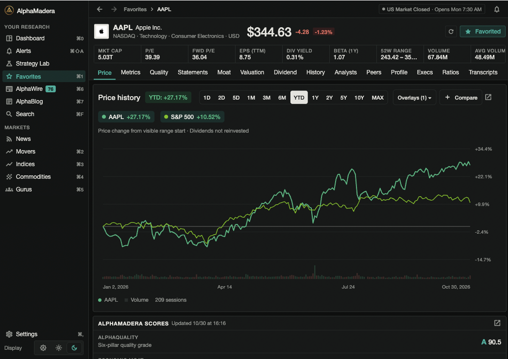The width and height of the screenshot is (508, 359).
Task: Pop out the AlphaMadera Scores panel
Action: pyautogui.click(x=497, y=323)
